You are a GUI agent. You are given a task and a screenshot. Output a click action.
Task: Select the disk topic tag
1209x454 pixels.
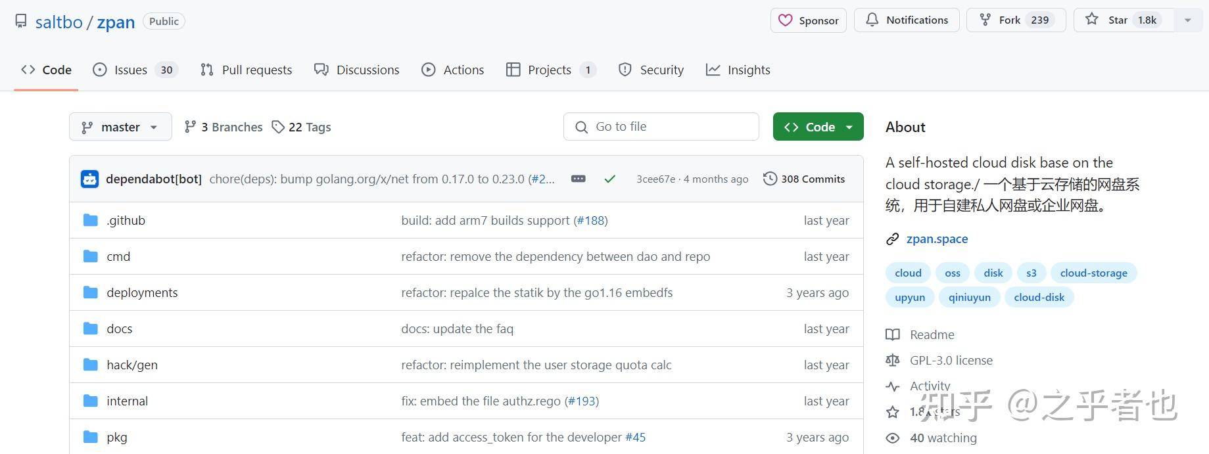(x=993, y=273)
